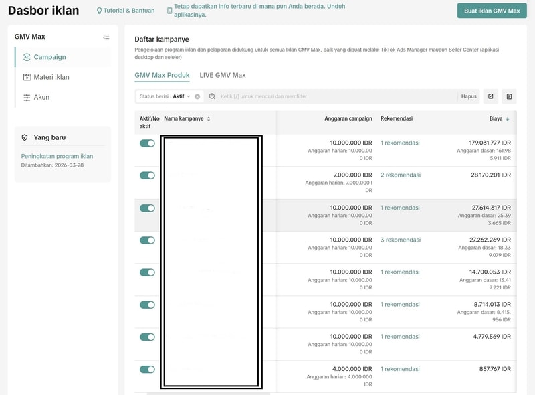Click the Materi iklan film icon
535x395 pixels.
point(27,77)
